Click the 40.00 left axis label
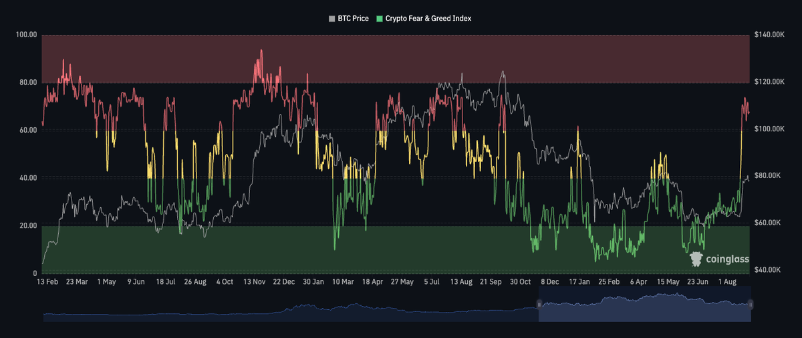Image resolution: width=802 pixels, height=338 pixels. pyautogui.click(x=29, y=178)
